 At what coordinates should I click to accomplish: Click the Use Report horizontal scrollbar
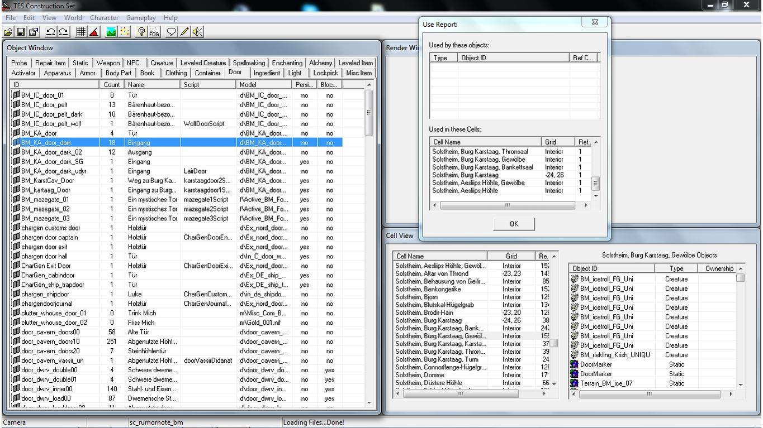507,205
